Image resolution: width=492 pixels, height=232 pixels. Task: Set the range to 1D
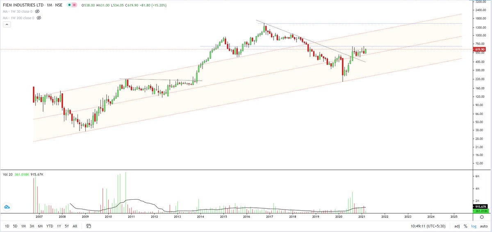pyautogui.click(x=7, y=226)
